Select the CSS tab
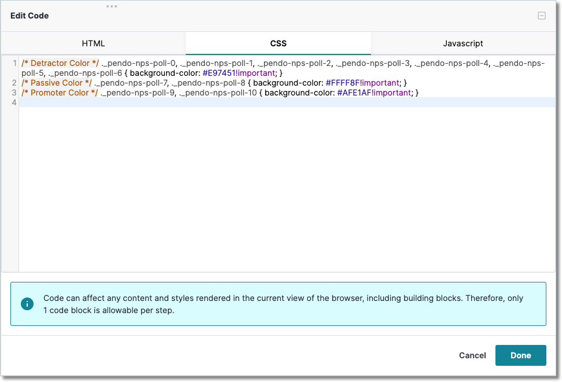Image resolution: width=562 pixels, height=382 pixels. point(278,43)
